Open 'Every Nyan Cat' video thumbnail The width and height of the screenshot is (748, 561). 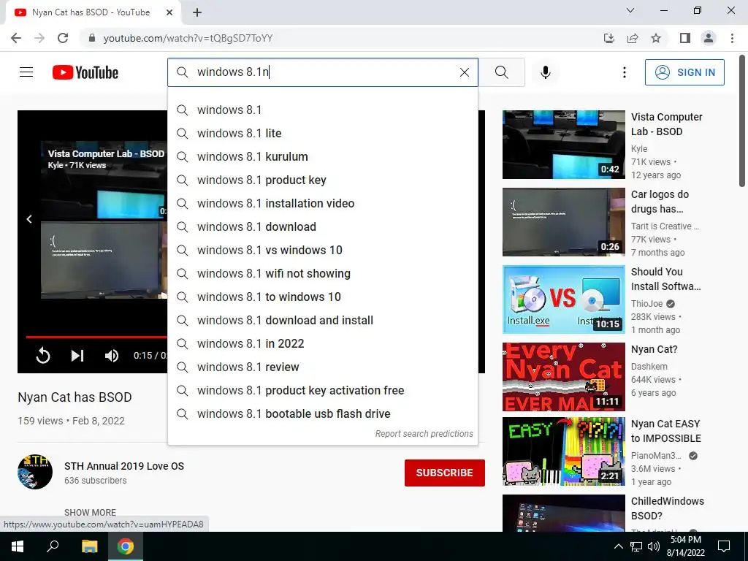coord(563,377)
